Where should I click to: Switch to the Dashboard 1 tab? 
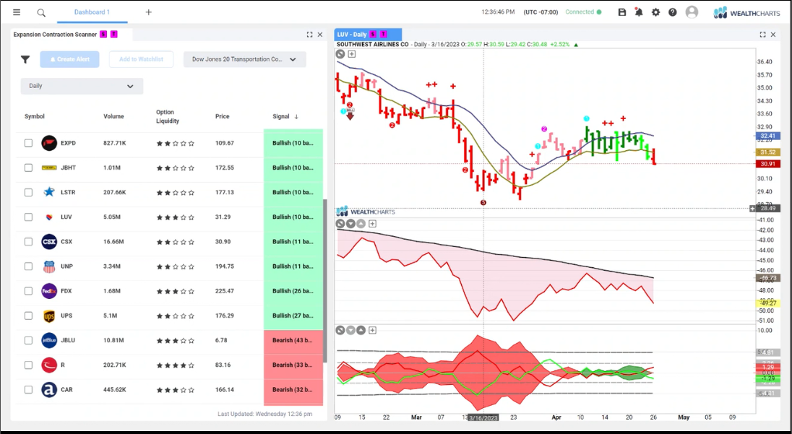point(92,12)
